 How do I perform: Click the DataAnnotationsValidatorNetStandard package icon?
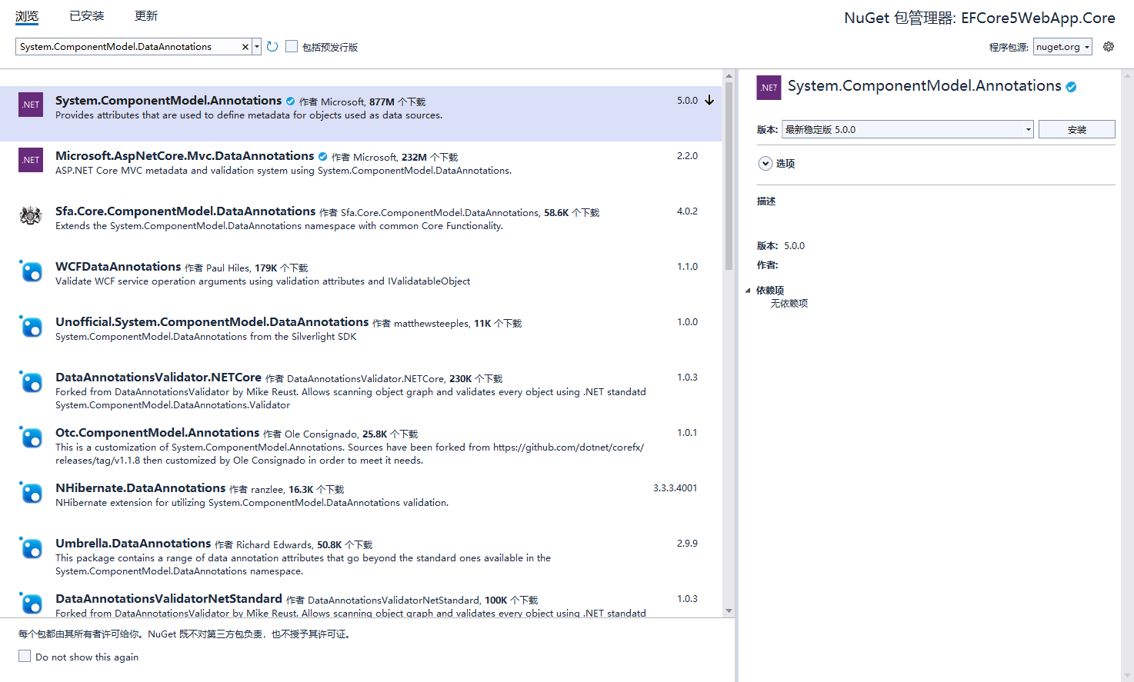click(31, 603)
